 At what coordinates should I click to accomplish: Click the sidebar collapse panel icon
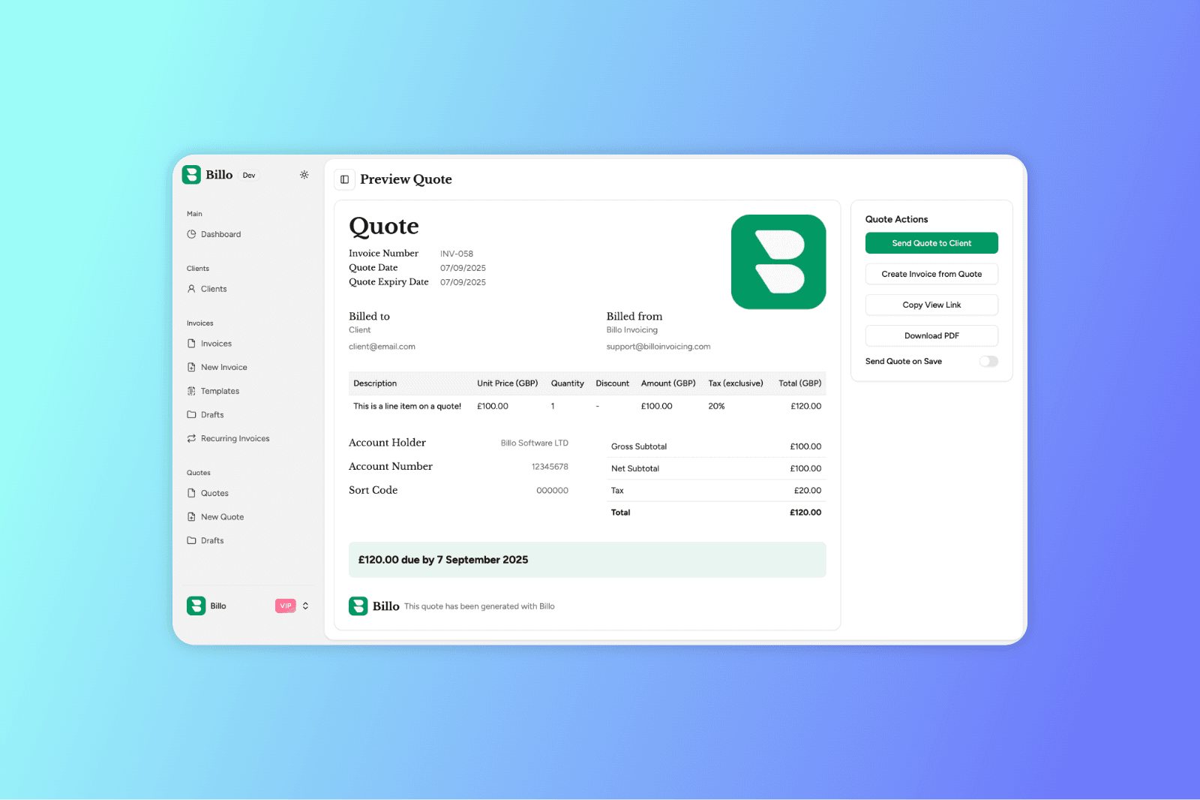point(345,179)
